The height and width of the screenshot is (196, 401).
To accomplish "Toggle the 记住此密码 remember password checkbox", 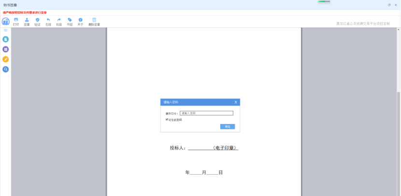I will [167, 120].
